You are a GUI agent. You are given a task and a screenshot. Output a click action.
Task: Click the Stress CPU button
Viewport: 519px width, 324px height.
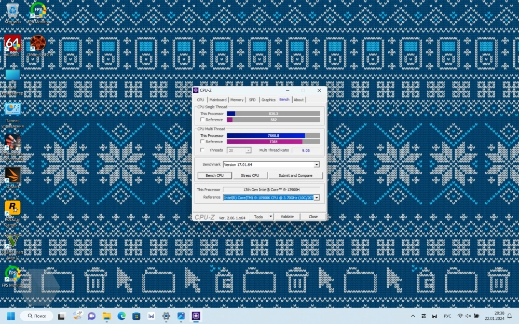point(250,176)
